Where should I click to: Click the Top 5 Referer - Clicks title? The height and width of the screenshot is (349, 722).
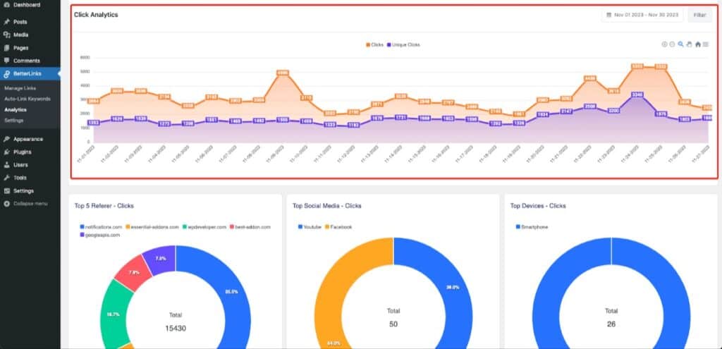(x=104, y=206)
